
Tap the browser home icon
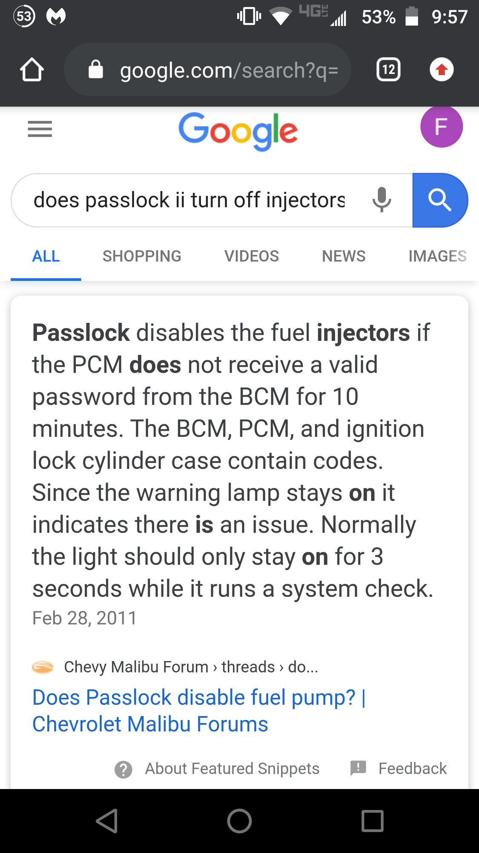pyautogui.click(x=32, y=70)
